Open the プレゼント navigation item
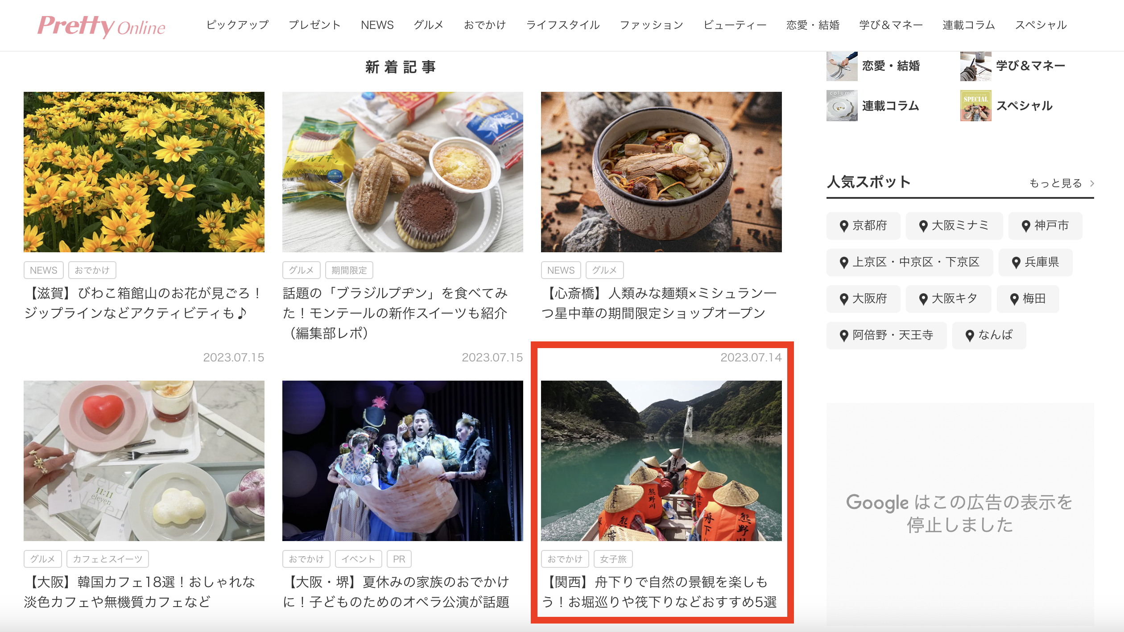Image resolution: width=1124 pixels, height=632 pixels. tap(314, 25)
